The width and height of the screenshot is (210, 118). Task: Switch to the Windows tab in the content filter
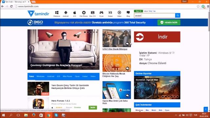click(40, 76)
